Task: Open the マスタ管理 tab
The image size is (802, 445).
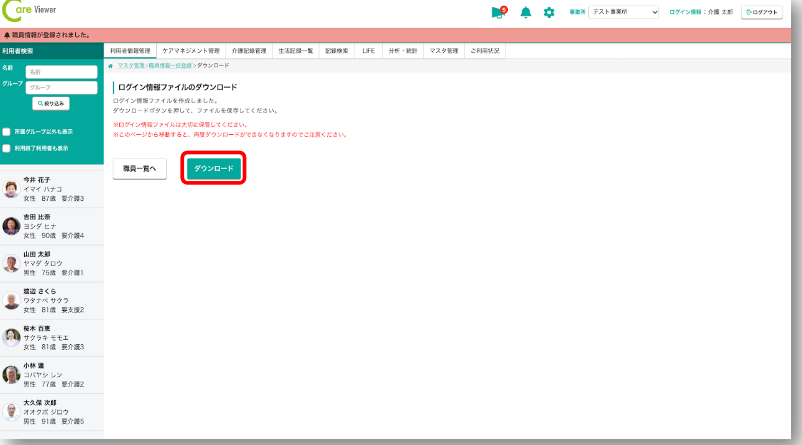Action: (443, 51)
